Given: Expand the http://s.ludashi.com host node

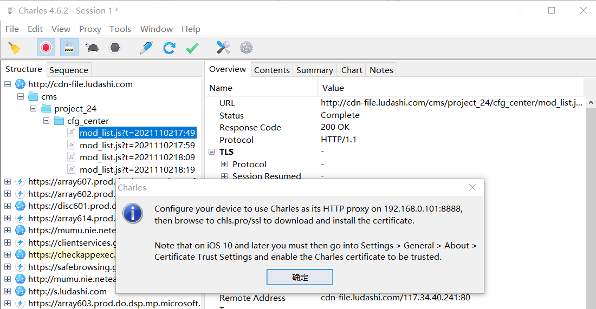Looking at the screenshot, I should pyautogui.click(x=8, y=292).
